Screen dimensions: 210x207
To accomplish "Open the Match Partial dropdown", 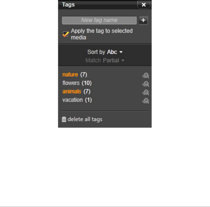I will pyautogui.click(x=105, y=60).
